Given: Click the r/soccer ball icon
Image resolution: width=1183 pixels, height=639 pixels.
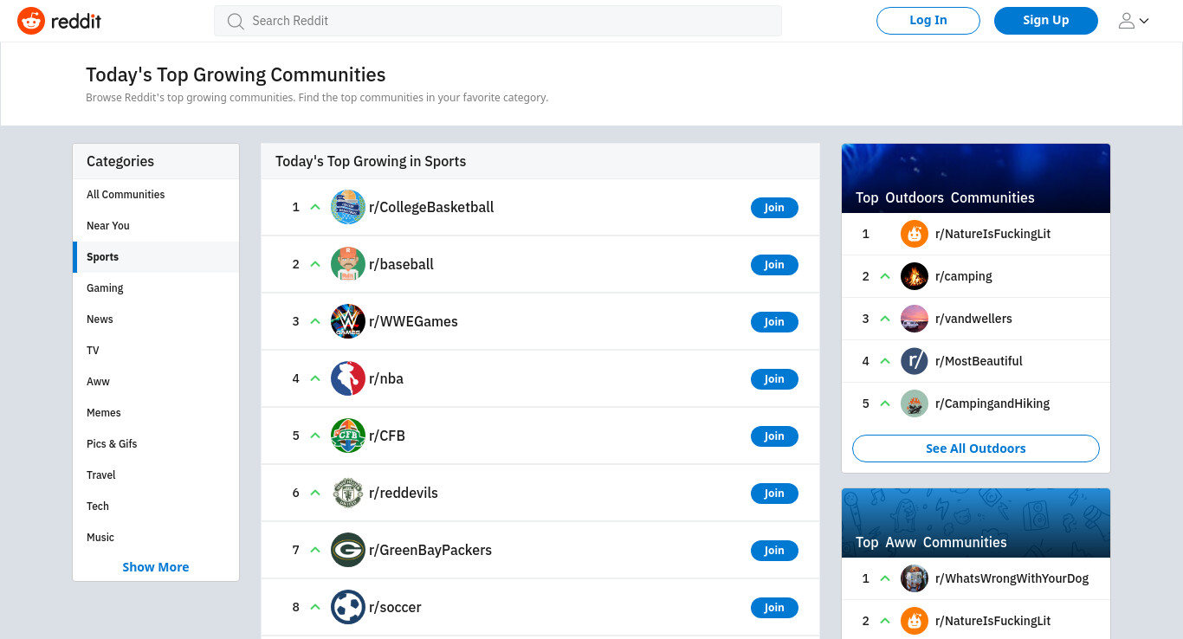Looking at the screenshot, I should click(348, 607).
